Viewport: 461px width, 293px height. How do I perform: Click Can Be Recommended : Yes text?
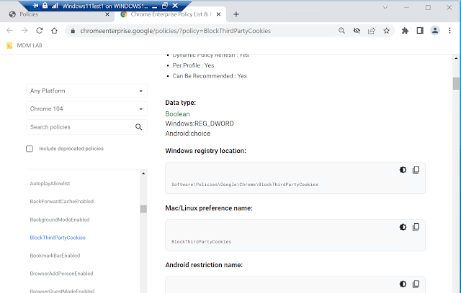210,76
